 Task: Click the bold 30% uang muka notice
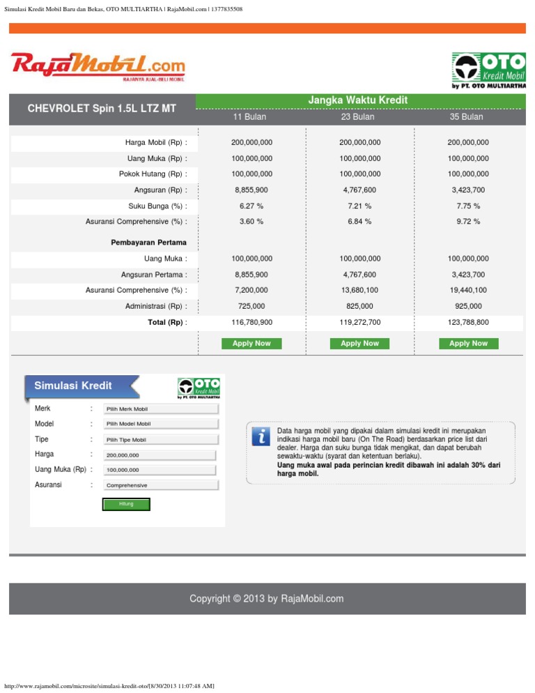(x=389, y=469)
